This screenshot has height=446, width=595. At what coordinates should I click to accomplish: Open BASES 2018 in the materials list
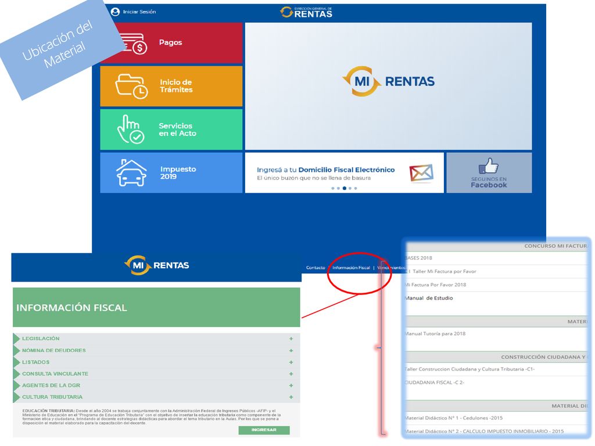point(418,258)
